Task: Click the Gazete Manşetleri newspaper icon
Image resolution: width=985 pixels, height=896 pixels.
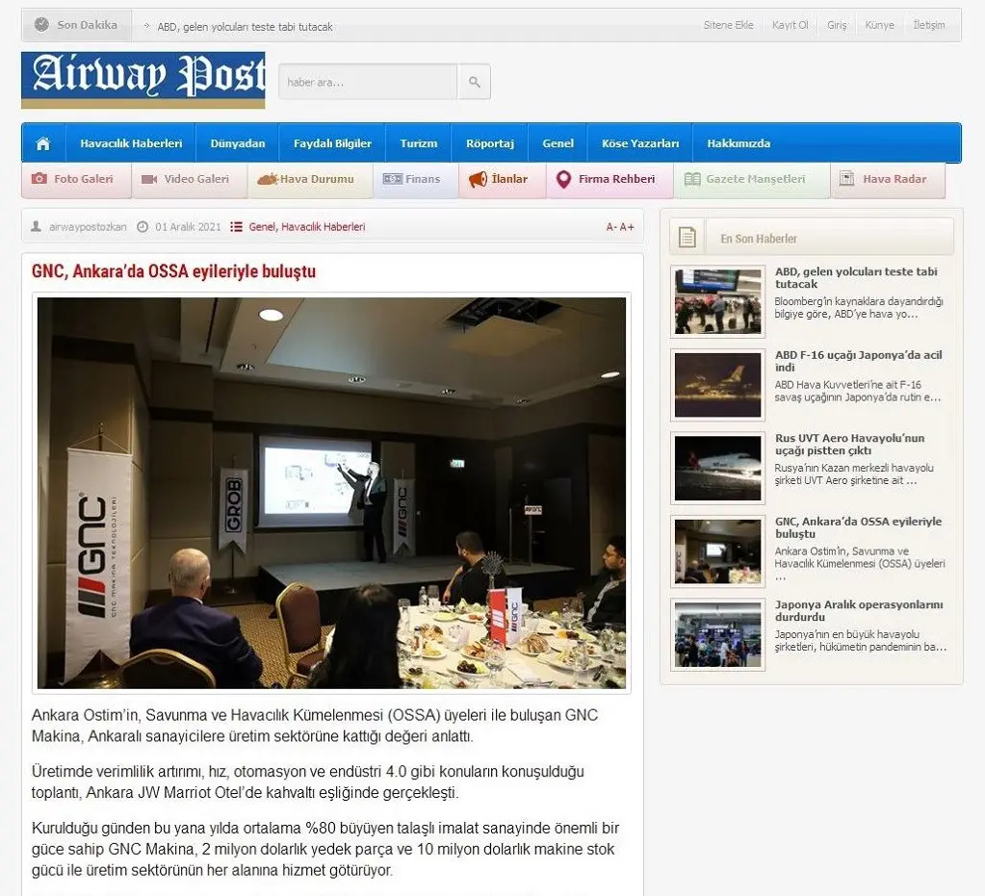Action: pos(692,179)
